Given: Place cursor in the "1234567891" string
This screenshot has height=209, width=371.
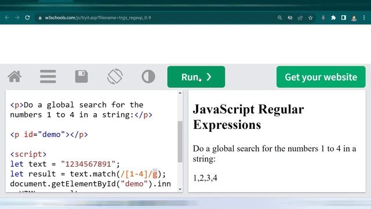Looking at the screenshot, I should (x=88, y=164).
